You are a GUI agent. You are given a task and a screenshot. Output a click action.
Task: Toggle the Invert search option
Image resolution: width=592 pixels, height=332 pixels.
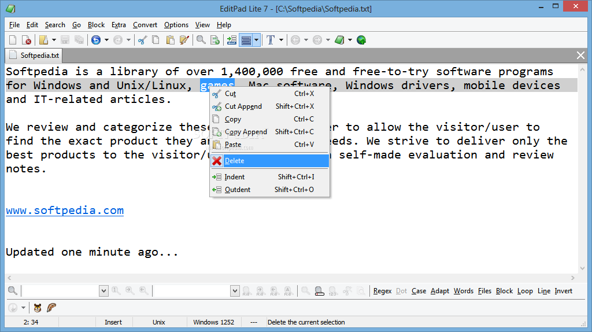pos(563,291)
